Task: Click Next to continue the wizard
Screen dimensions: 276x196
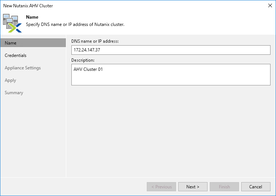Action: [x=193, y=187]
